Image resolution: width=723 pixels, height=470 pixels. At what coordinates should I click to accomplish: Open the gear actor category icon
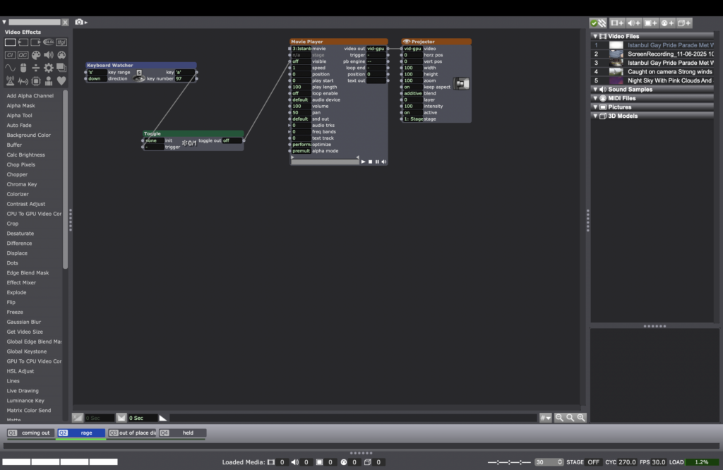coord(49,68)
